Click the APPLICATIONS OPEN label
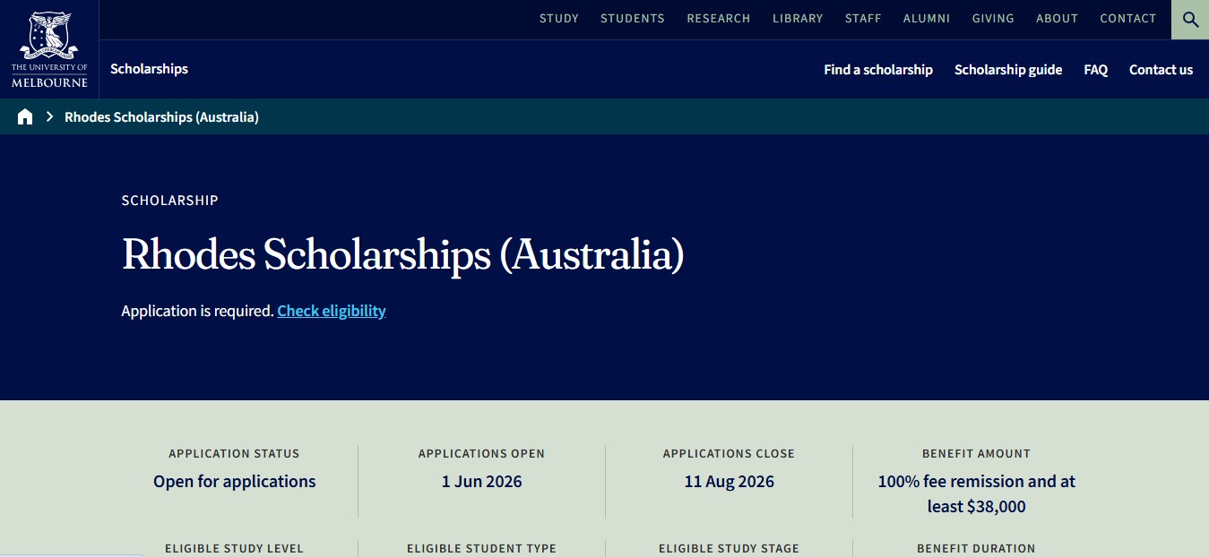This screenshot has width=1209, height=557. [x=481, y=454]
